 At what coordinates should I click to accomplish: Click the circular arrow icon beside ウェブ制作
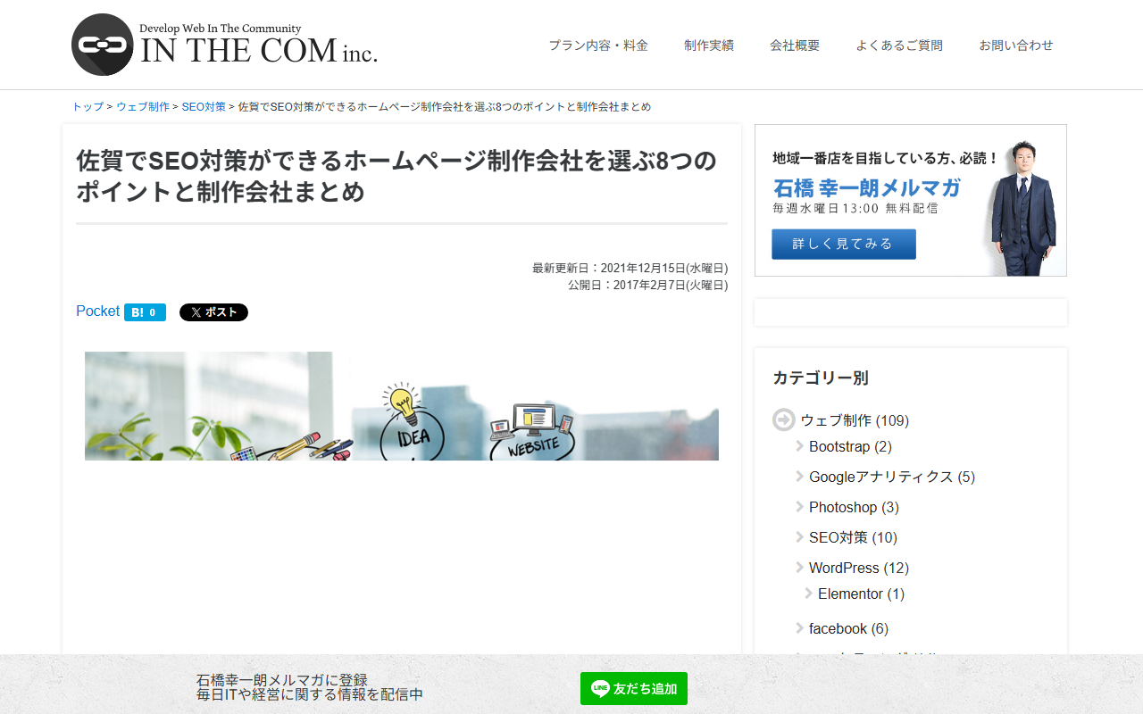pyautogui.click(x=783, y=419)
